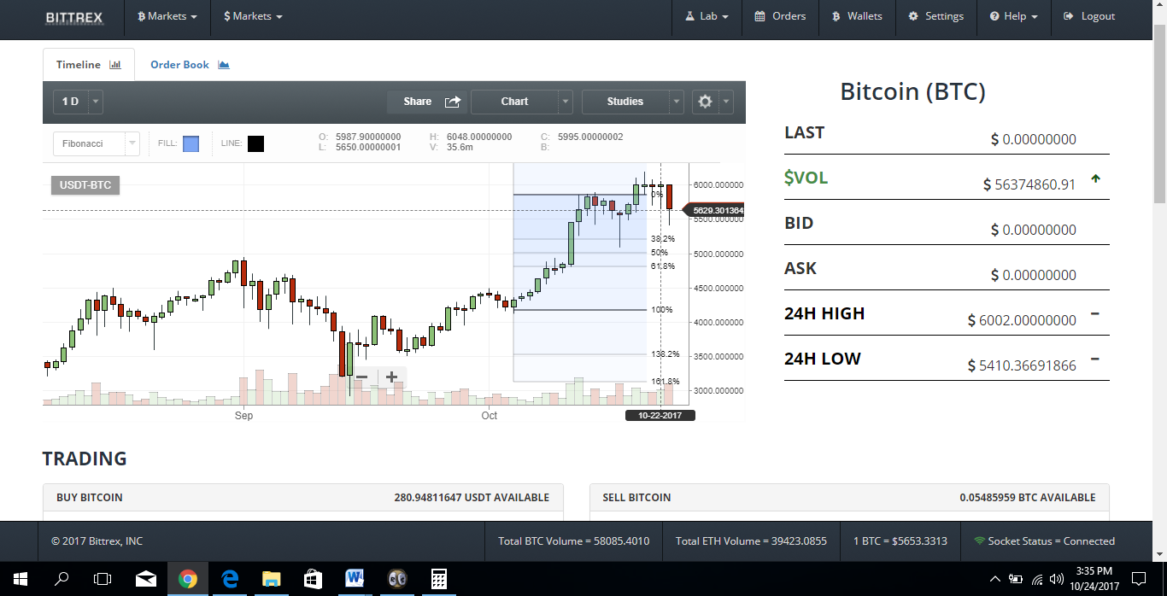Open the interval dropdown arrow next to 1 D

pos(96,102)
